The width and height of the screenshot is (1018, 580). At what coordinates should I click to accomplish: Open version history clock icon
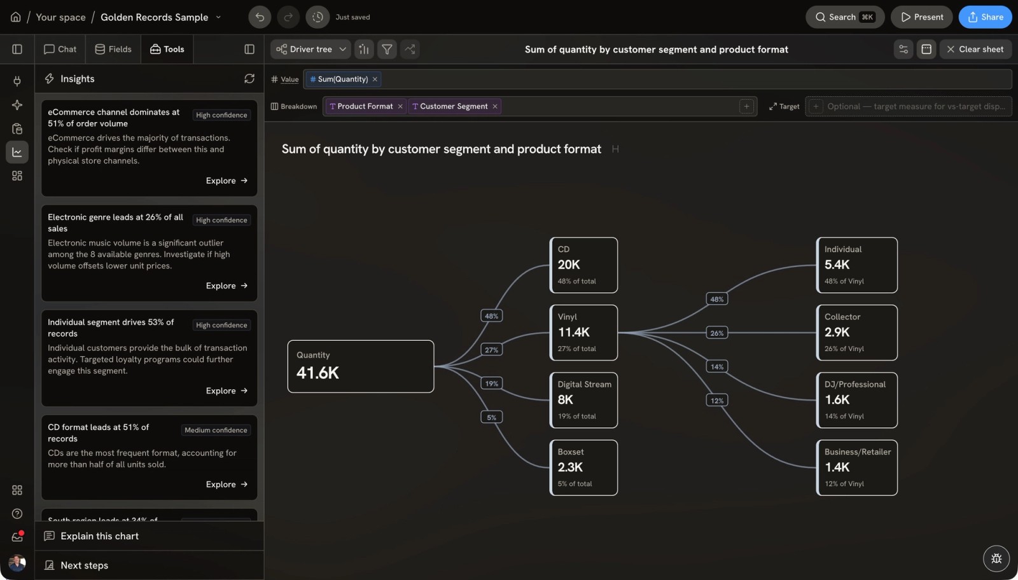pyautogui.click(x=317, y=17)
